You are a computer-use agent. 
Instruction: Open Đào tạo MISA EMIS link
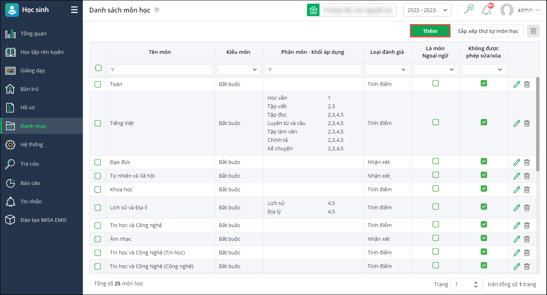point(41,220)
